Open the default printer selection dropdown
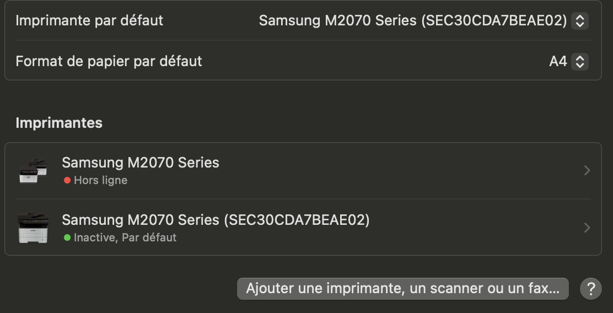This screenshot has width=613, height=313. point(413,21)
